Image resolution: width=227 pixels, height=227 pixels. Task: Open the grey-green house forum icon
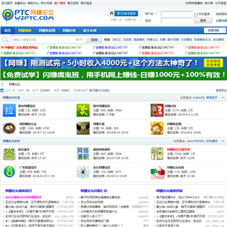pos(9,154)
